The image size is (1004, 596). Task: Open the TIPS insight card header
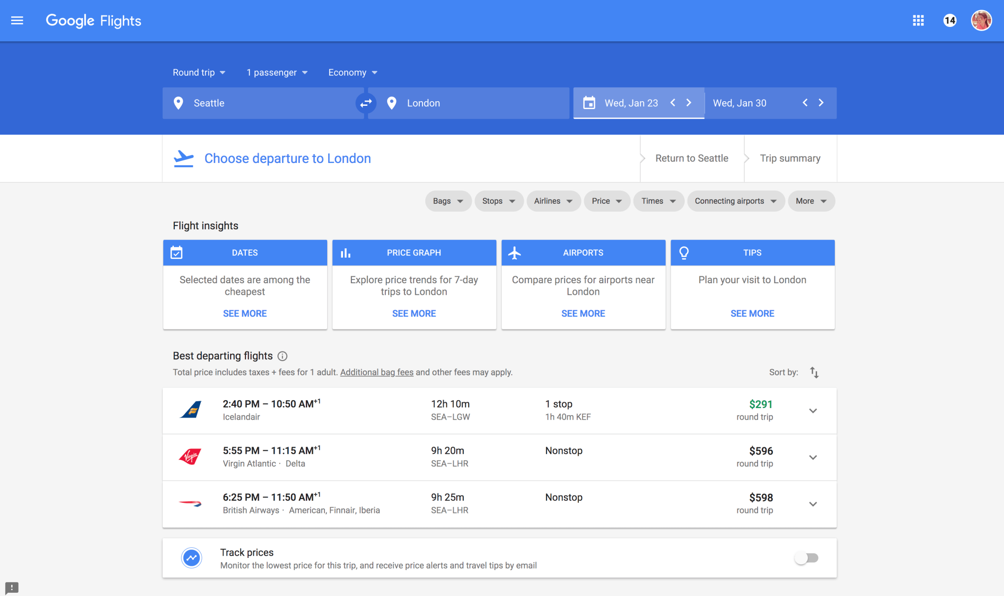click(x=753, y=253)
